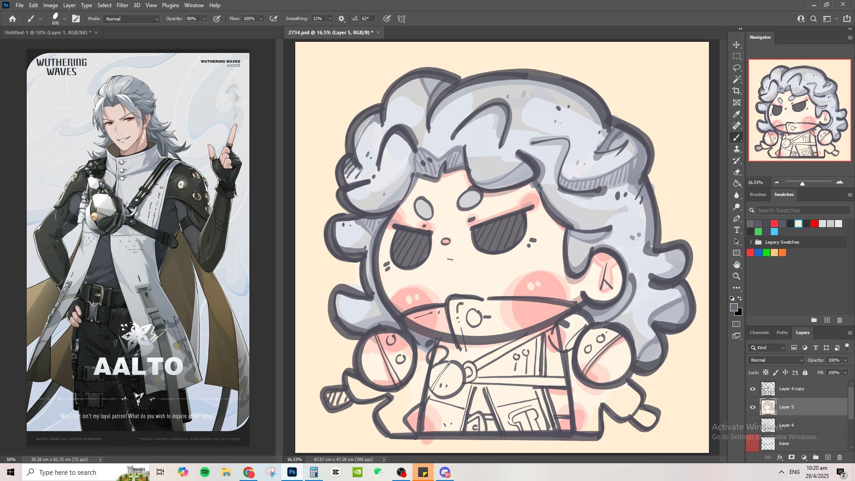Select the Hand tool
The width and height of the screenshot is (855, 481).
tap(737, 265)
